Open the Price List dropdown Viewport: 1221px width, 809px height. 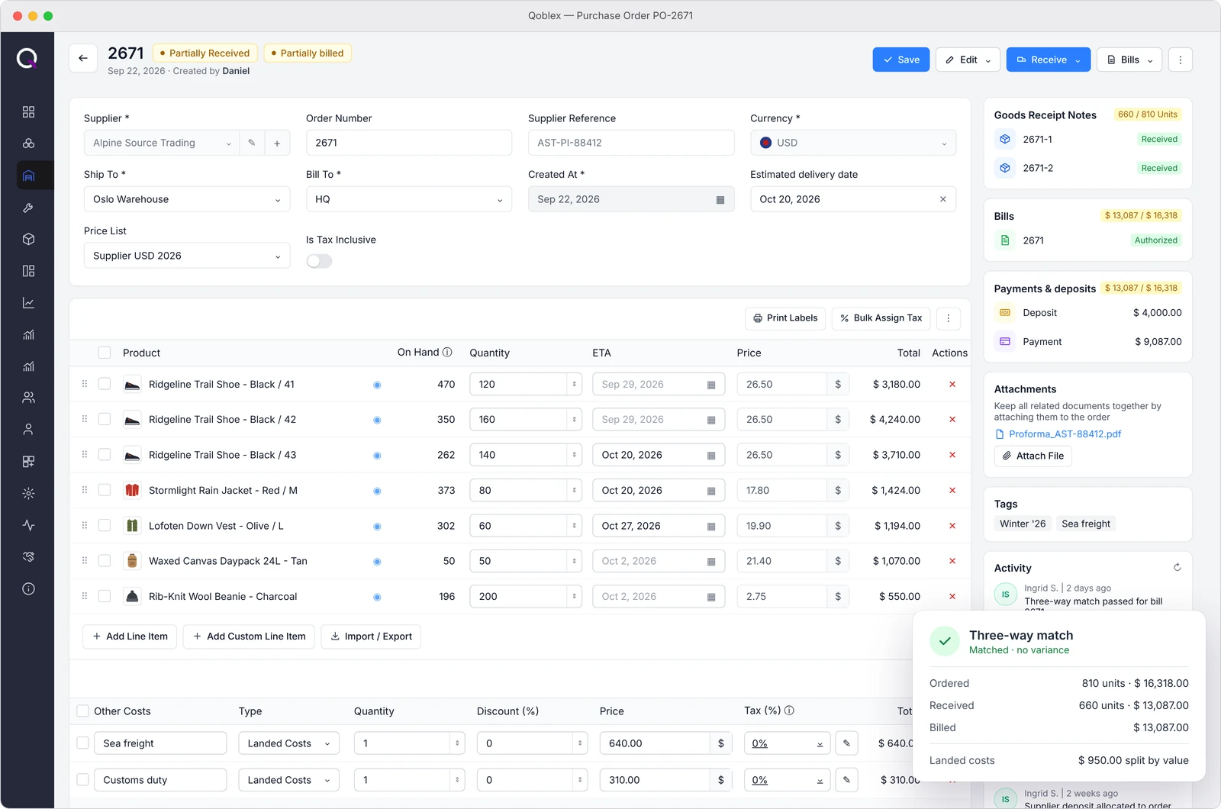(x=187, y=256)
